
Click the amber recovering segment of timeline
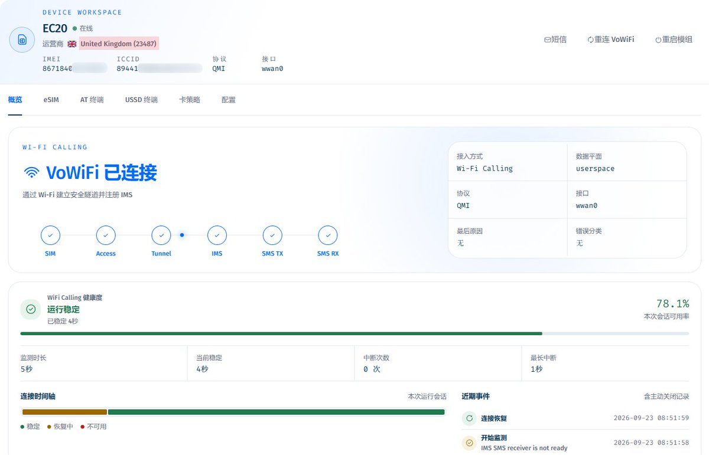pyautogui.click(x=64, y=412)
